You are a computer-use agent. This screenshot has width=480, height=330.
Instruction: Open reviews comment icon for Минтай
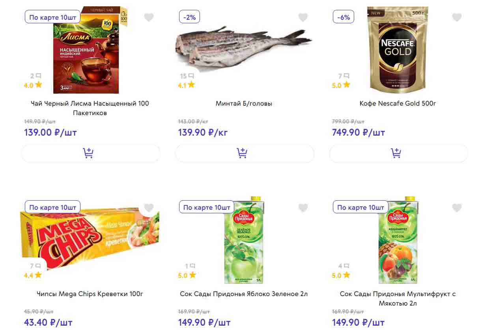pyautogui.click(x=191, y=76)
